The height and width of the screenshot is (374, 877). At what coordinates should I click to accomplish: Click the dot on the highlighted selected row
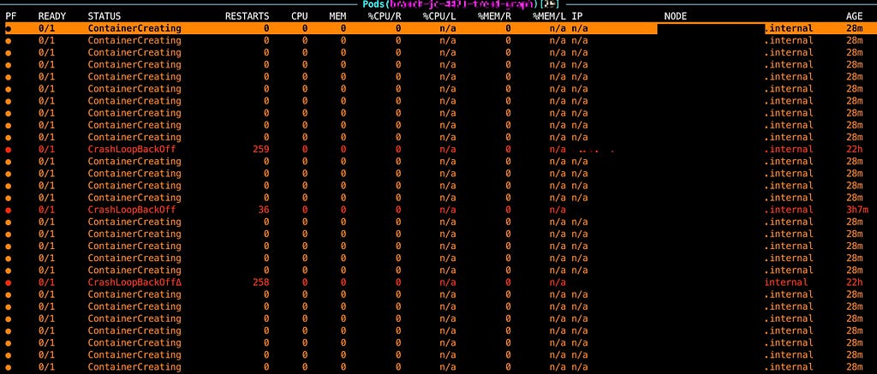click(x=8, y=28)
